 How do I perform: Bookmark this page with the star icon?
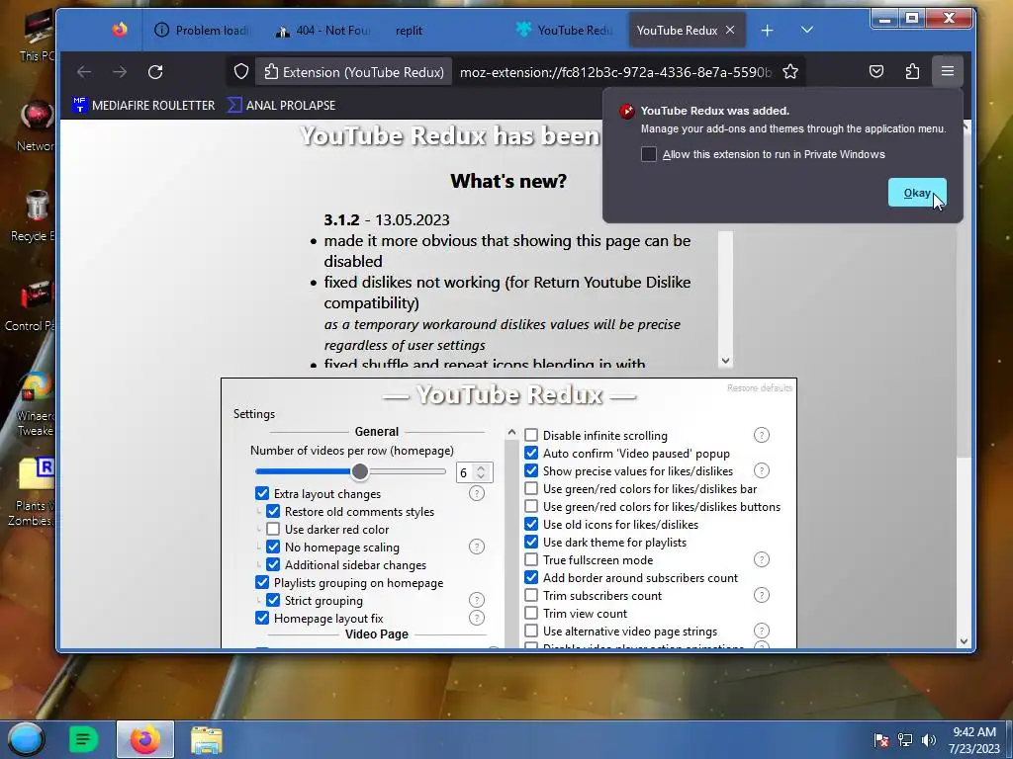click(x=790, y=71)
